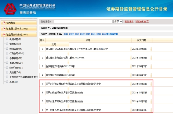This screenshot has height=114, width=173.
Task: Select 监管对象(294) in the tree
Action: [16, 63]
